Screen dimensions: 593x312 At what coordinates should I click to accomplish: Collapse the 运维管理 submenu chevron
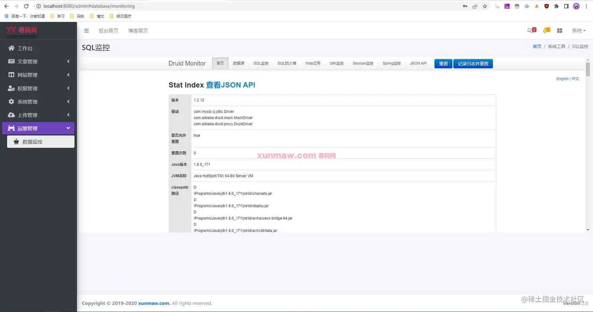pyautogui.click(x=68, y=128)
